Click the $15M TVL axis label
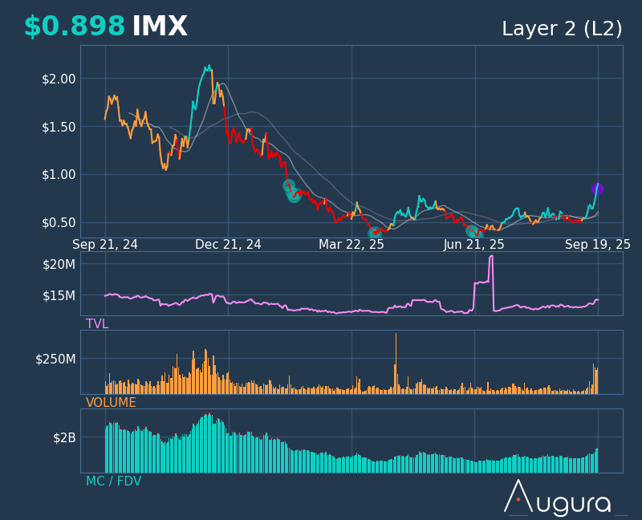 click(x=59, y=295)
